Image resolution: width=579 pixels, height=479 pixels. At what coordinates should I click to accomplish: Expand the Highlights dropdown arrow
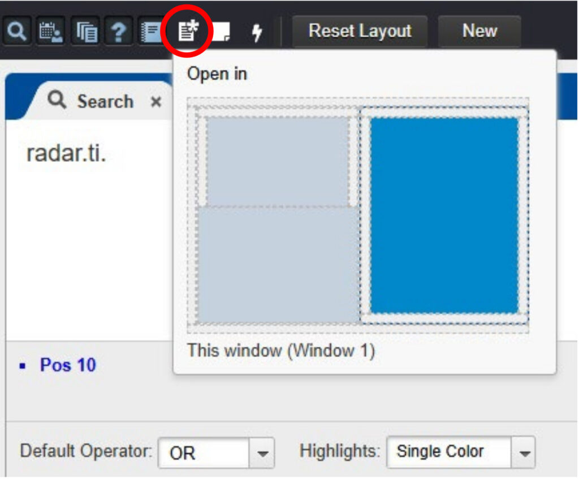click(524, 452)
